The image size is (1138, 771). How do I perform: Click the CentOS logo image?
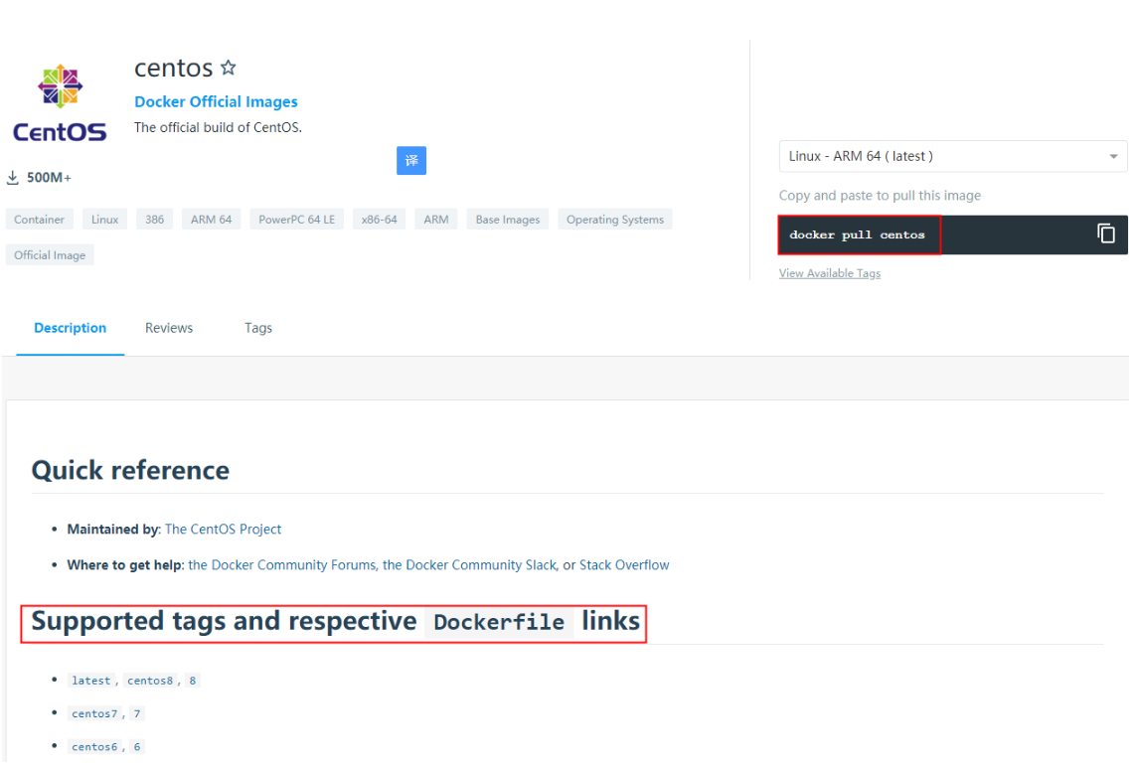coord(60,102)
